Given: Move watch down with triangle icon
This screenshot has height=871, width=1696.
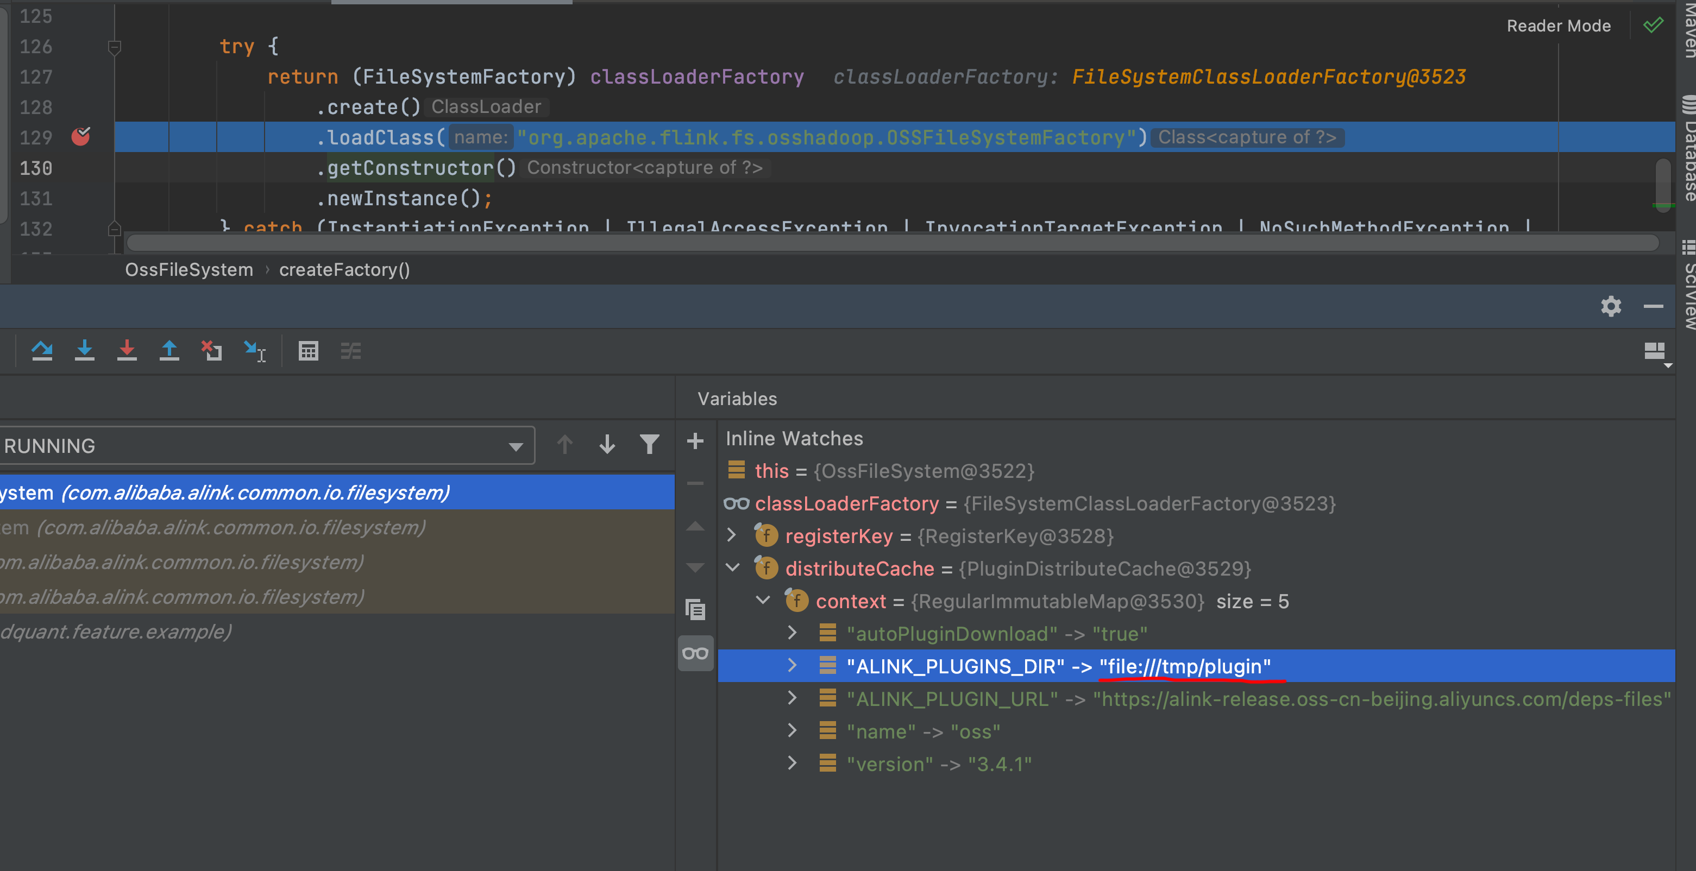Looking at the screenshot, I should [695, 567].
